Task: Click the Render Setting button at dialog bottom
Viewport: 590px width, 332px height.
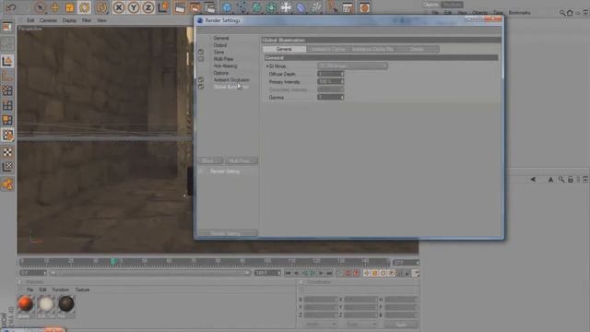Action: click(x=228, y=233)
